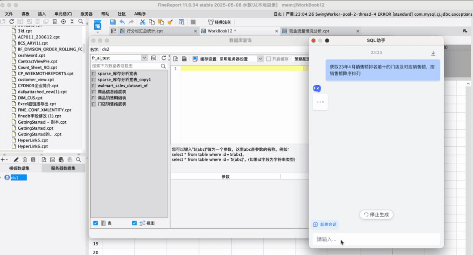
Task: Delete the selected dataset
Action: coord(25,160)
